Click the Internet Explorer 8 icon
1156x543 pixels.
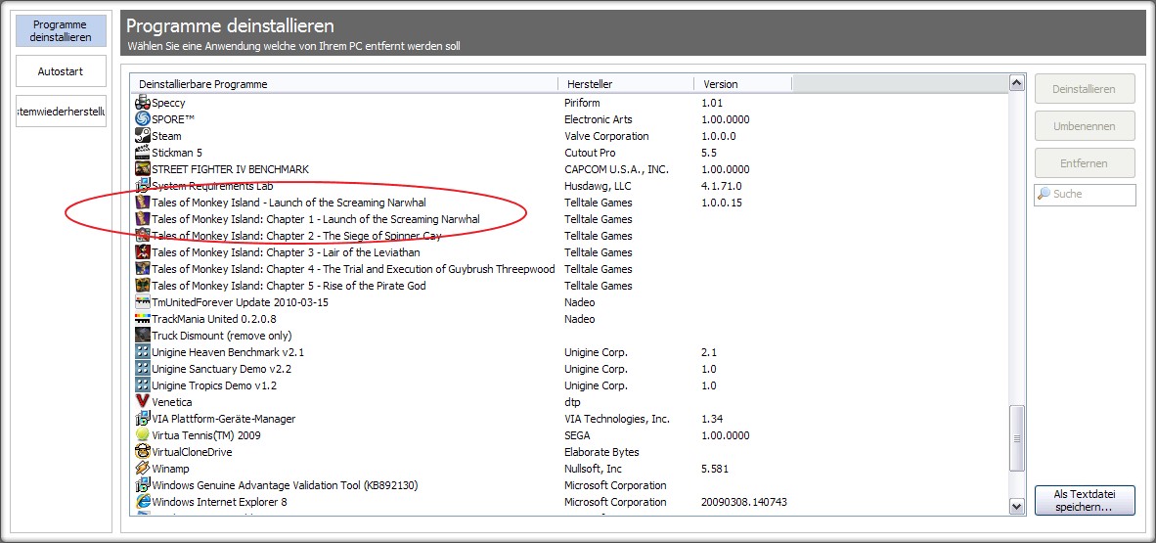coord(143,502)
